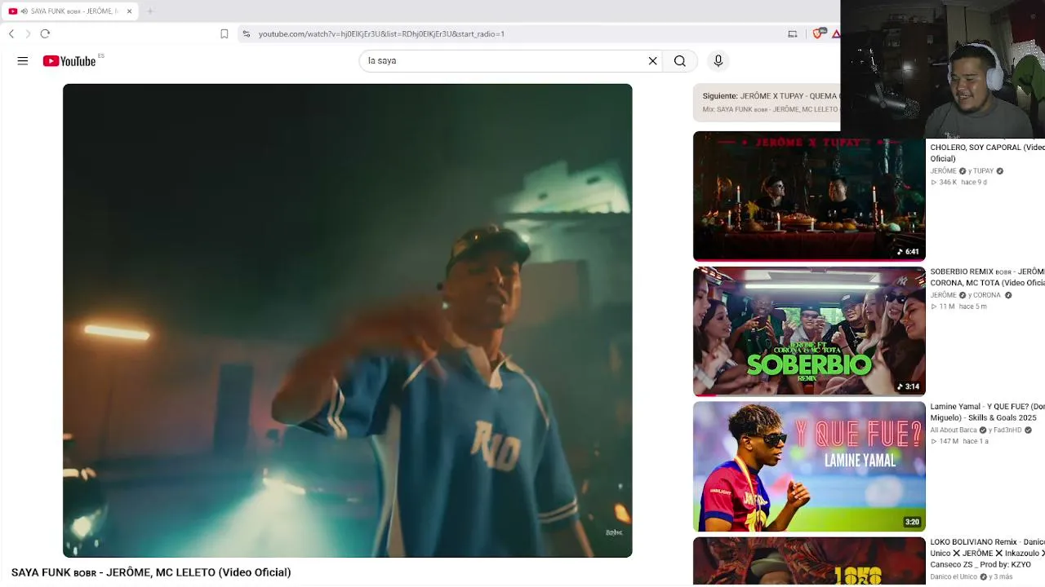Click the address bar URL
The image size is (1045, 587).
coord(381,34)
